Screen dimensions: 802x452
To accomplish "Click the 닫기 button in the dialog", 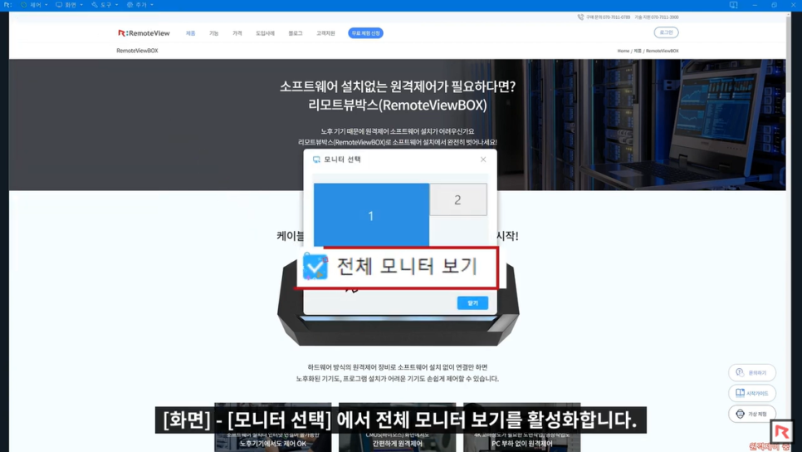I will pos(472,303).
